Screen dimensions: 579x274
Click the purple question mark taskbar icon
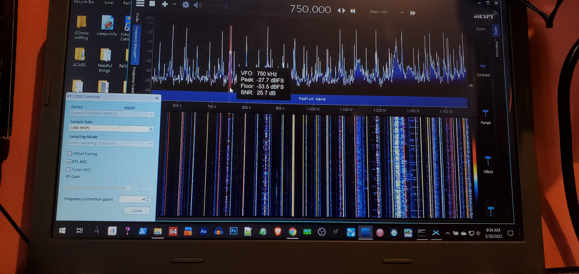pyautogui.click(x=128, y=231)
